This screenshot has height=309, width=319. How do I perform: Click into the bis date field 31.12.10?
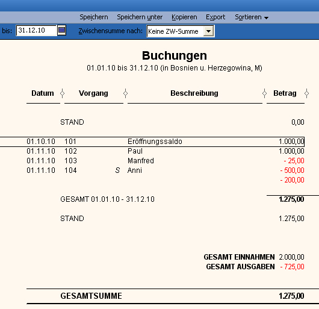coord(36,30)
